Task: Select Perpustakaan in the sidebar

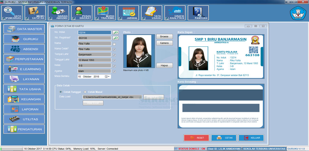Action: [x=24, y=59]
